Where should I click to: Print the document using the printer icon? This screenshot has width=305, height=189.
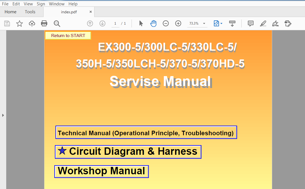click(44, 23)
